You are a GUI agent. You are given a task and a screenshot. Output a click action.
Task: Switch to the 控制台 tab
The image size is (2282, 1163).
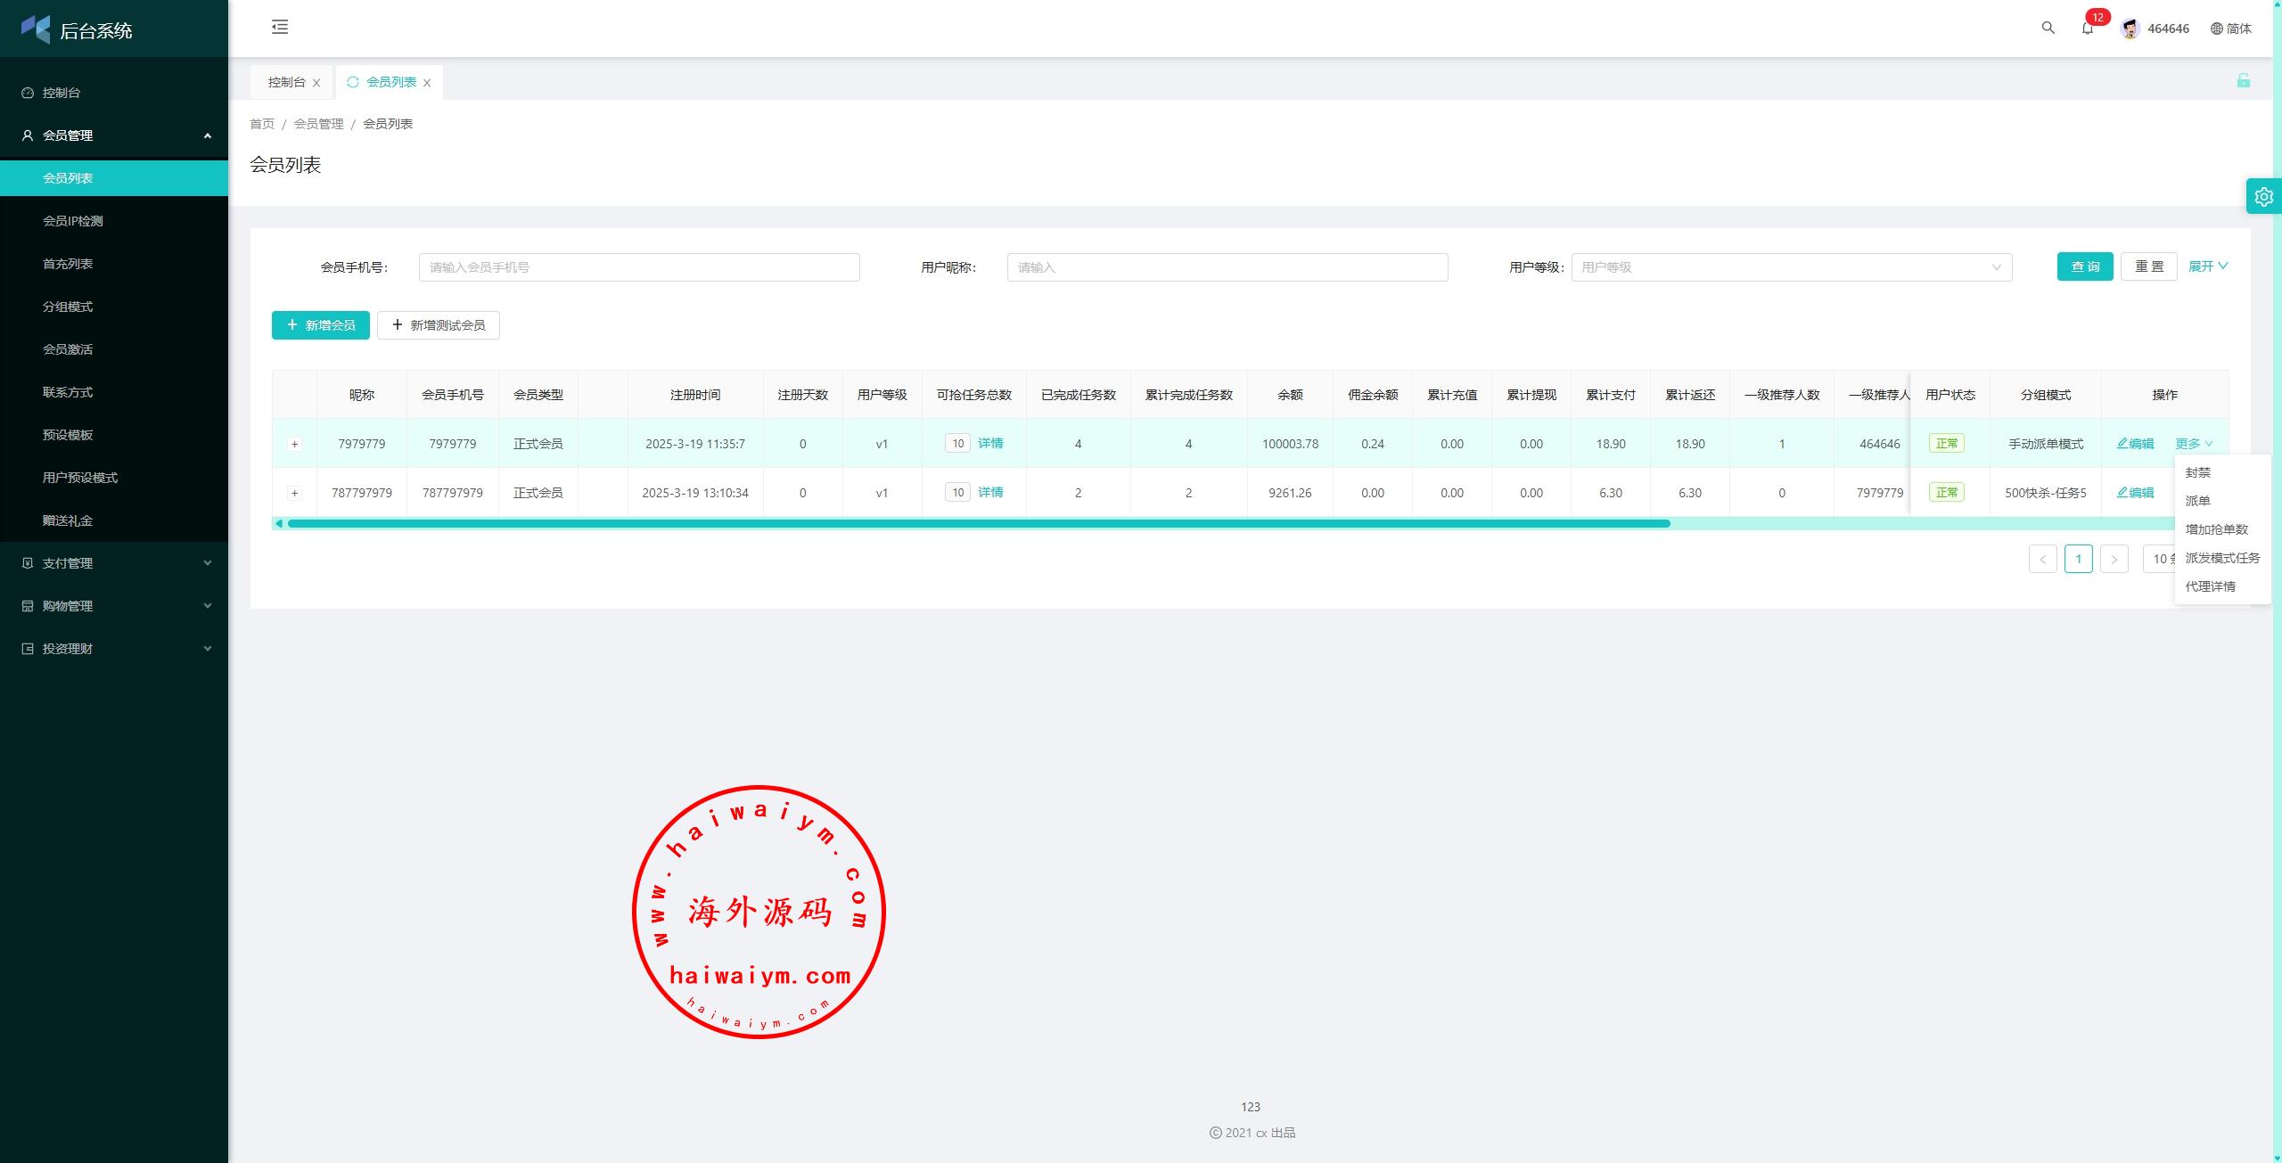[286, 82]
